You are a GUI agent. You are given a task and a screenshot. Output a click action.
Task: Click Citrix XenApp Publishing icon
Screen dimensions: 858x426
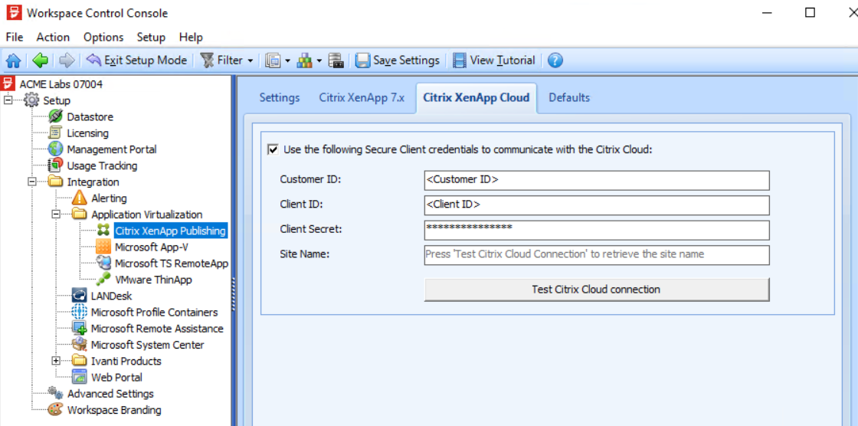[103, 231]
